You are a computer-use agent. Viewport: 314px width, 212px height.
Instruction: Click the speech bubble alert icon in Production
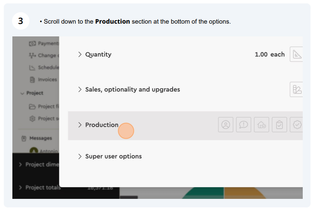pyautogui.click(x=243, y=125)
